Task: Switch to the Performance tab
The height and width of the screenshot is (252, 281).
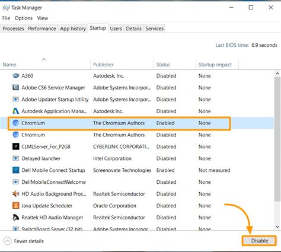Action: click(x=42, y=28)
